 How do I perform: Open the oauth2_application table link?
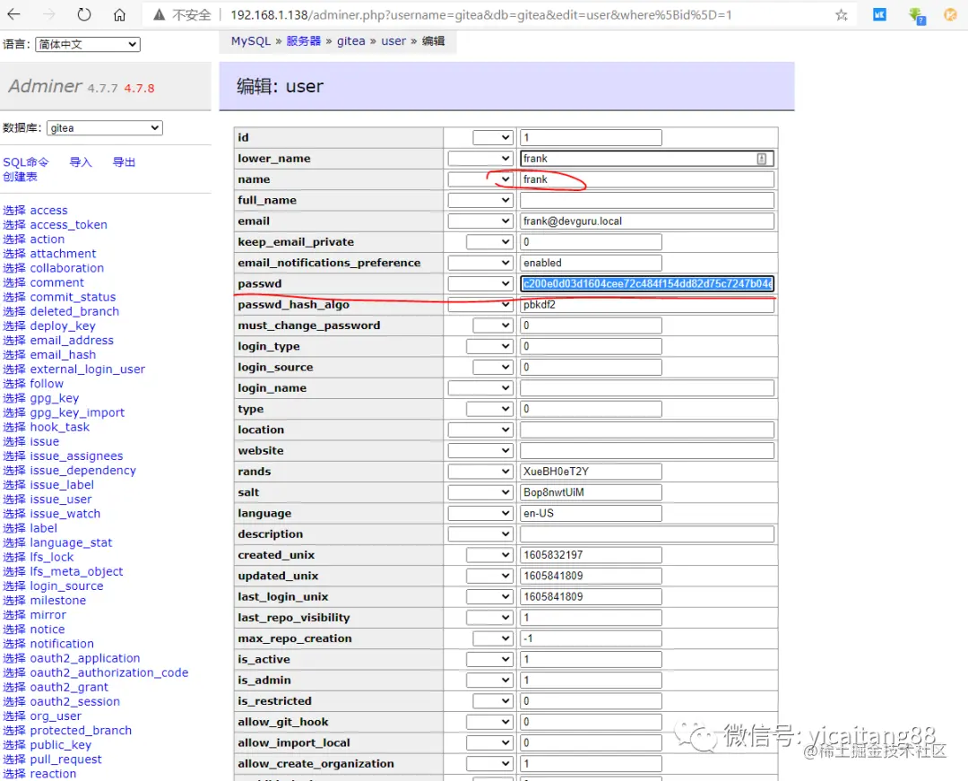(84, 658)
